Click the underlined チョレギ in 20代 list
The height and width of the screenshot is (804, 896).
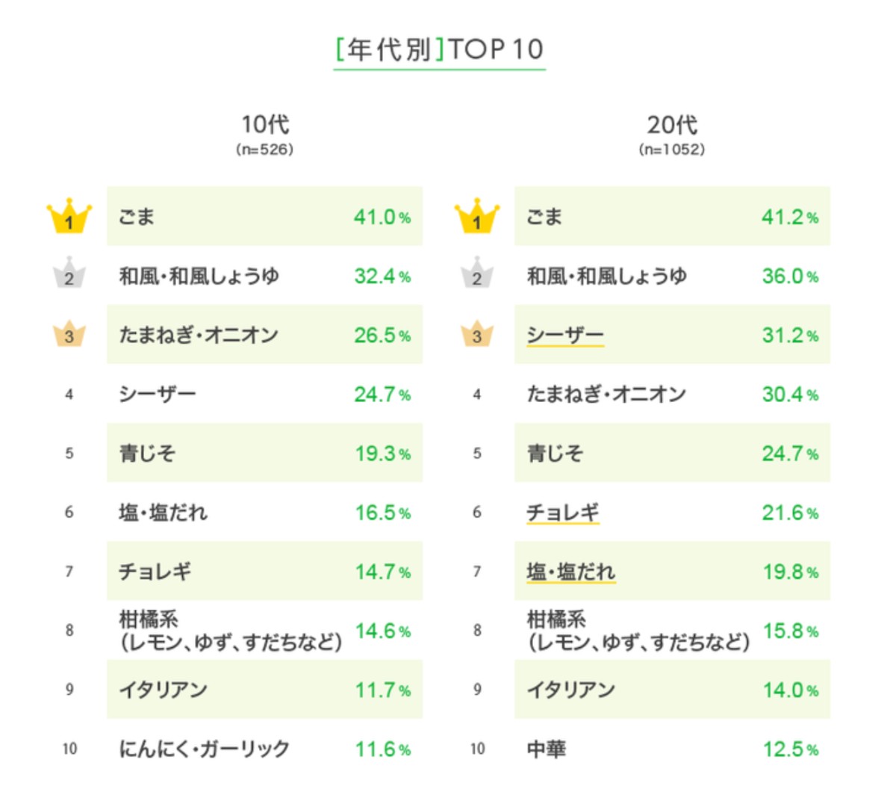[x=563, y=513]
